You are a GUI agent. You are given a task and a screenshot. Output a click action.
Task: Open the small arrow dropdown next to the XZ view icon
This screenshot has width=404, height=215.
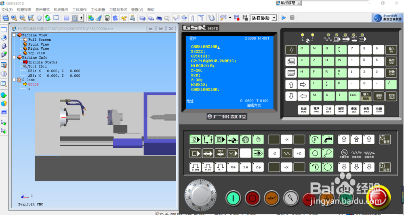pyautogui.click(x=81, y=18)
